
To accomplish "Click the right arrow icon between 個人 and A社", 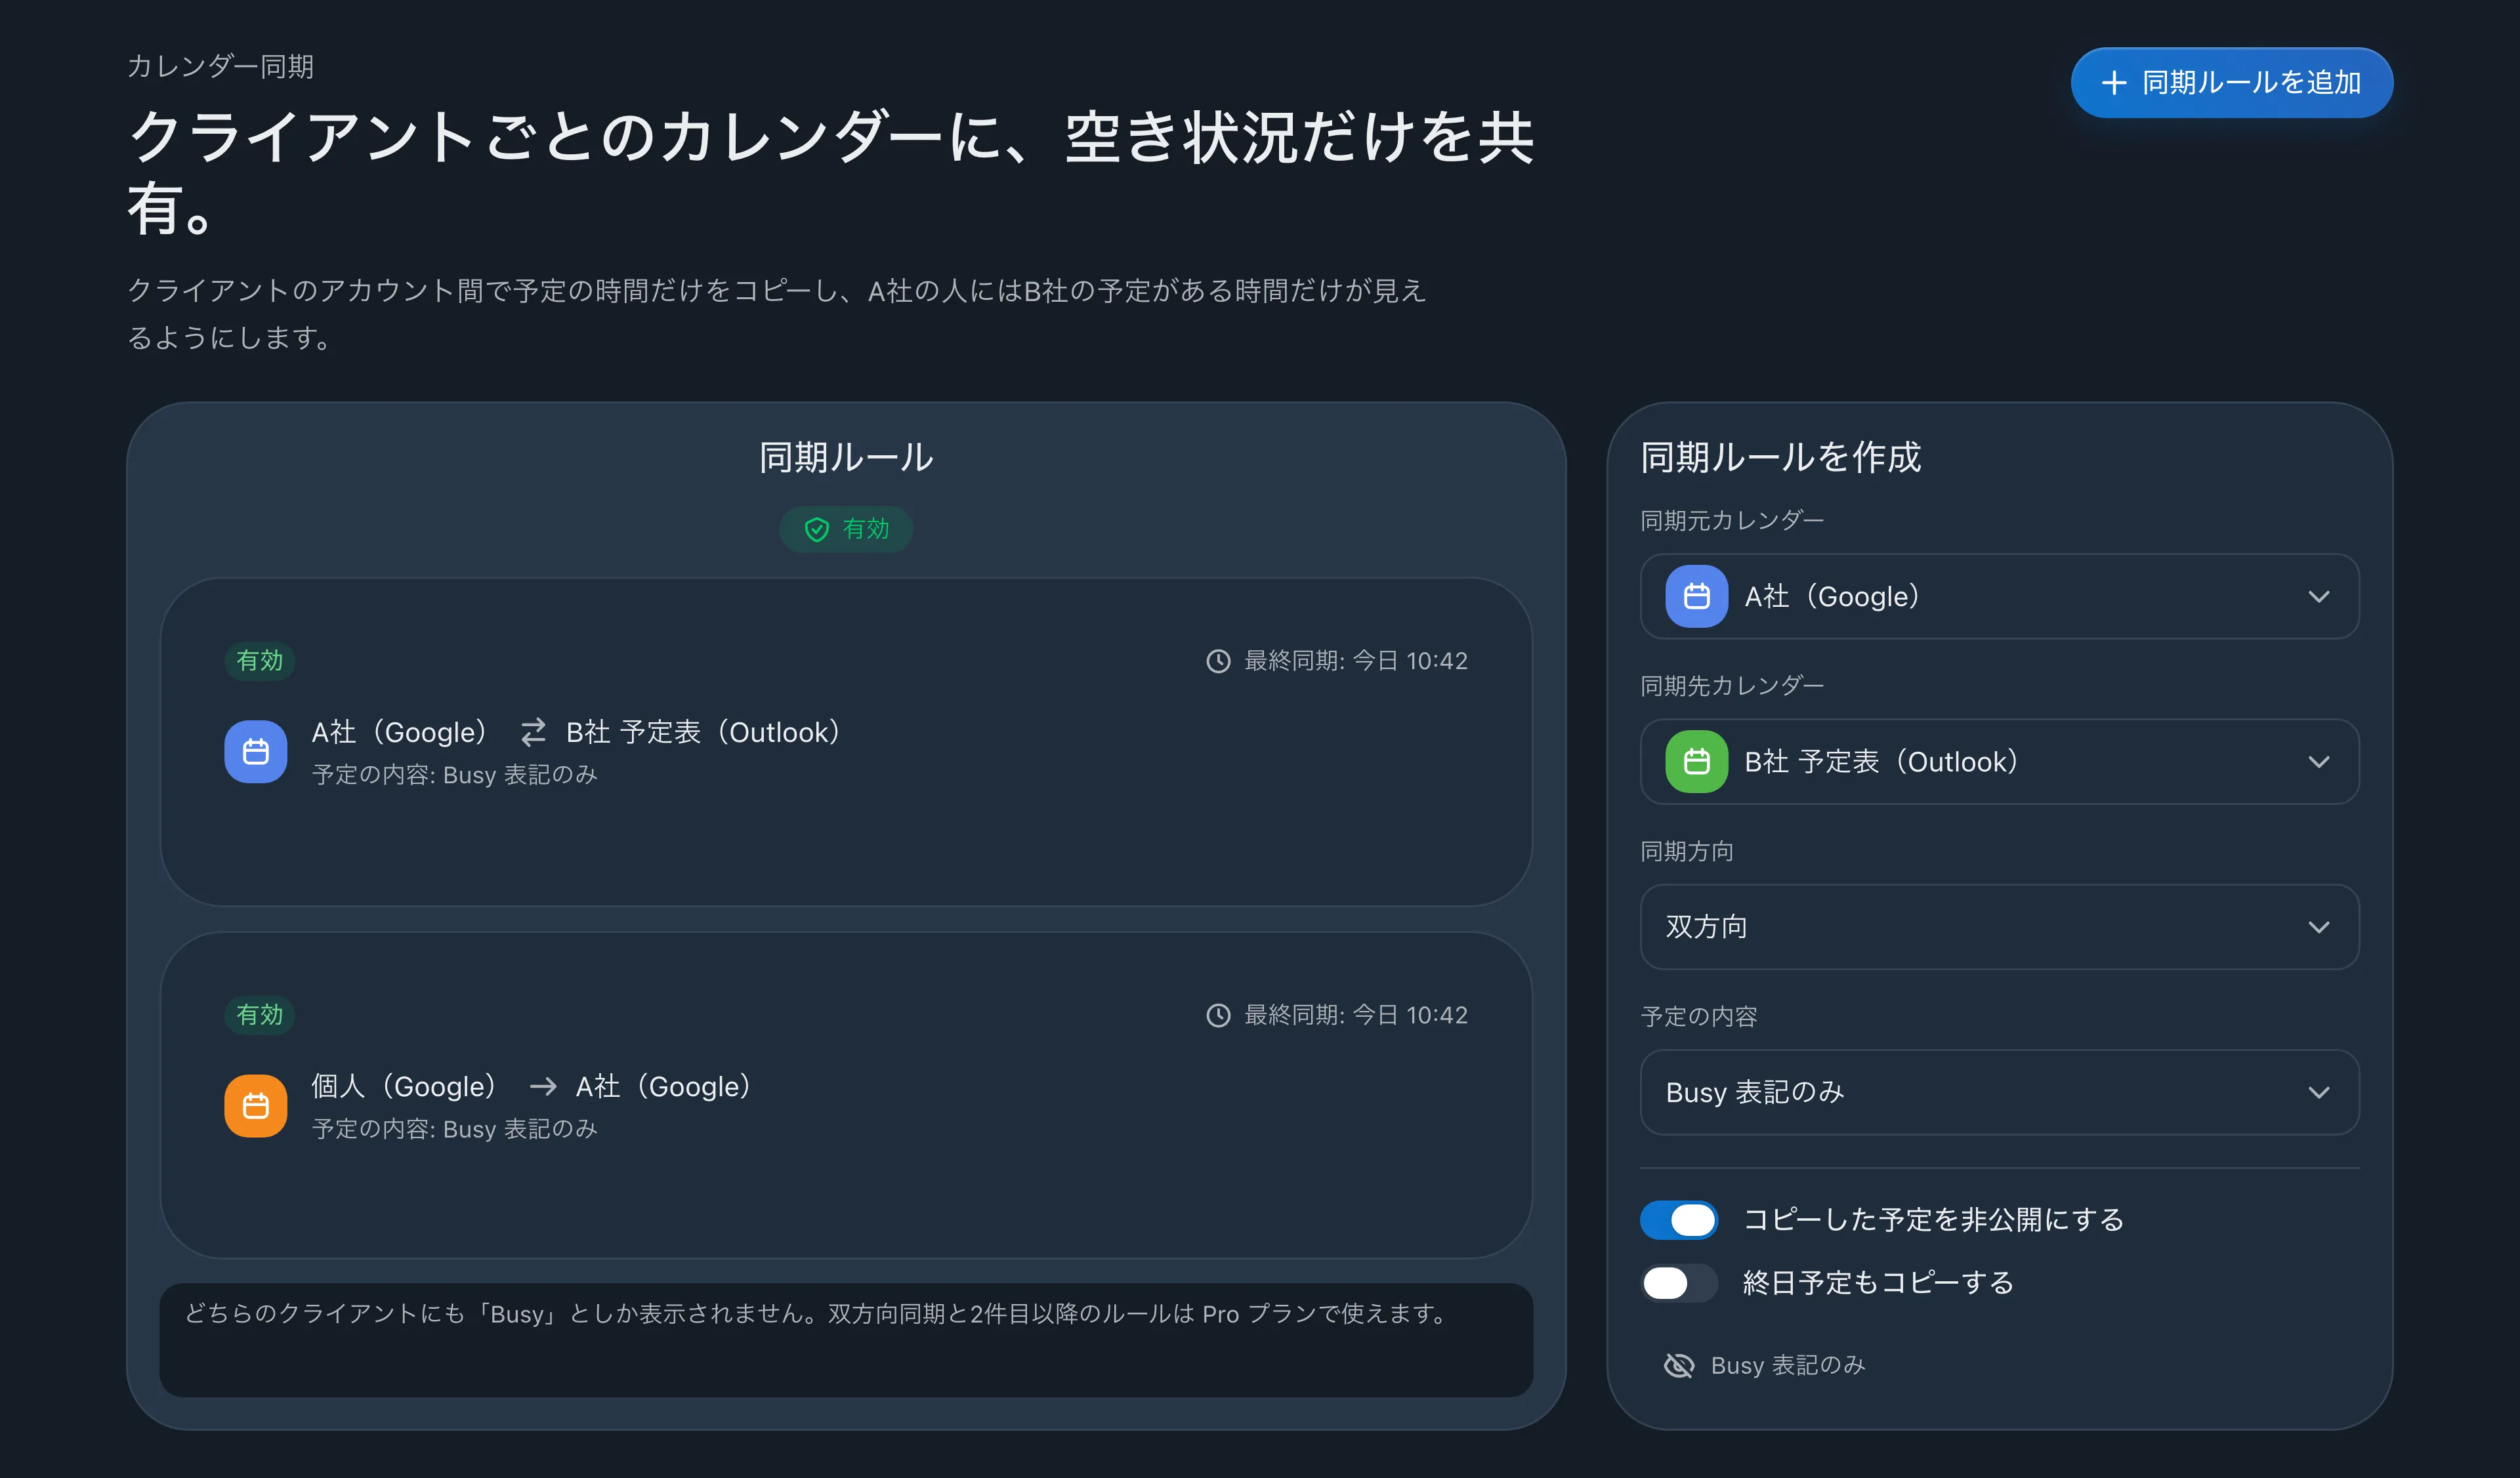I will tap(543, 1086).
